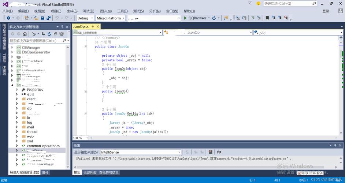The image size is (345, 183).
Task: Click the New Project toolbar icon
Action: click(26, 18)
